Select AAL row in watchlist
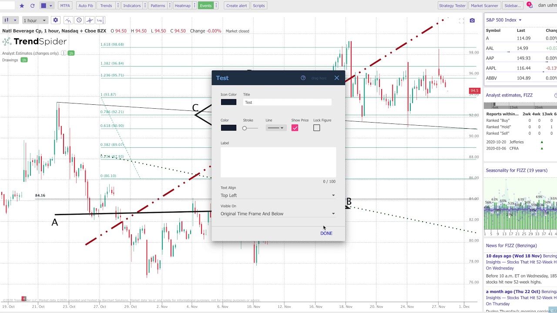The image size is (557, 313). 520,48
